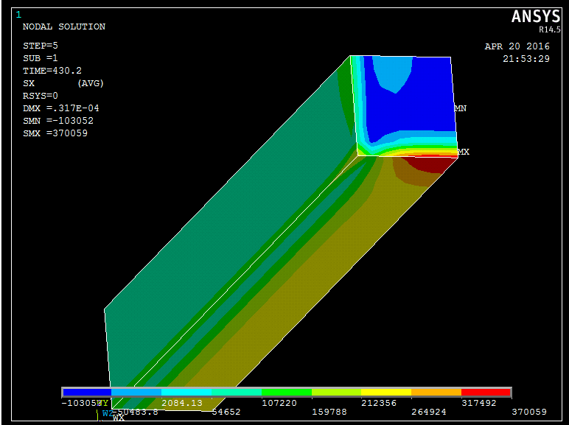
Task: Click the 2084.13 legend value
Action: pos(182,403)
